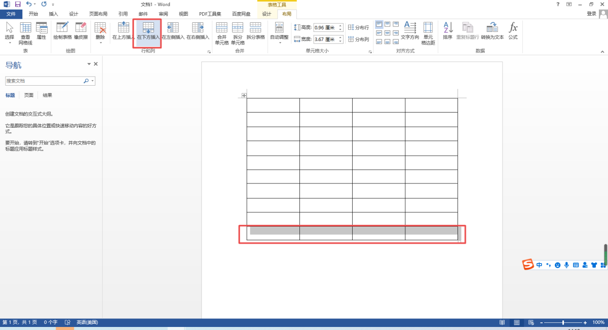Select the center-middle cell alignment option
Viewport: 608px width, 330px height.
click(388, 32)
